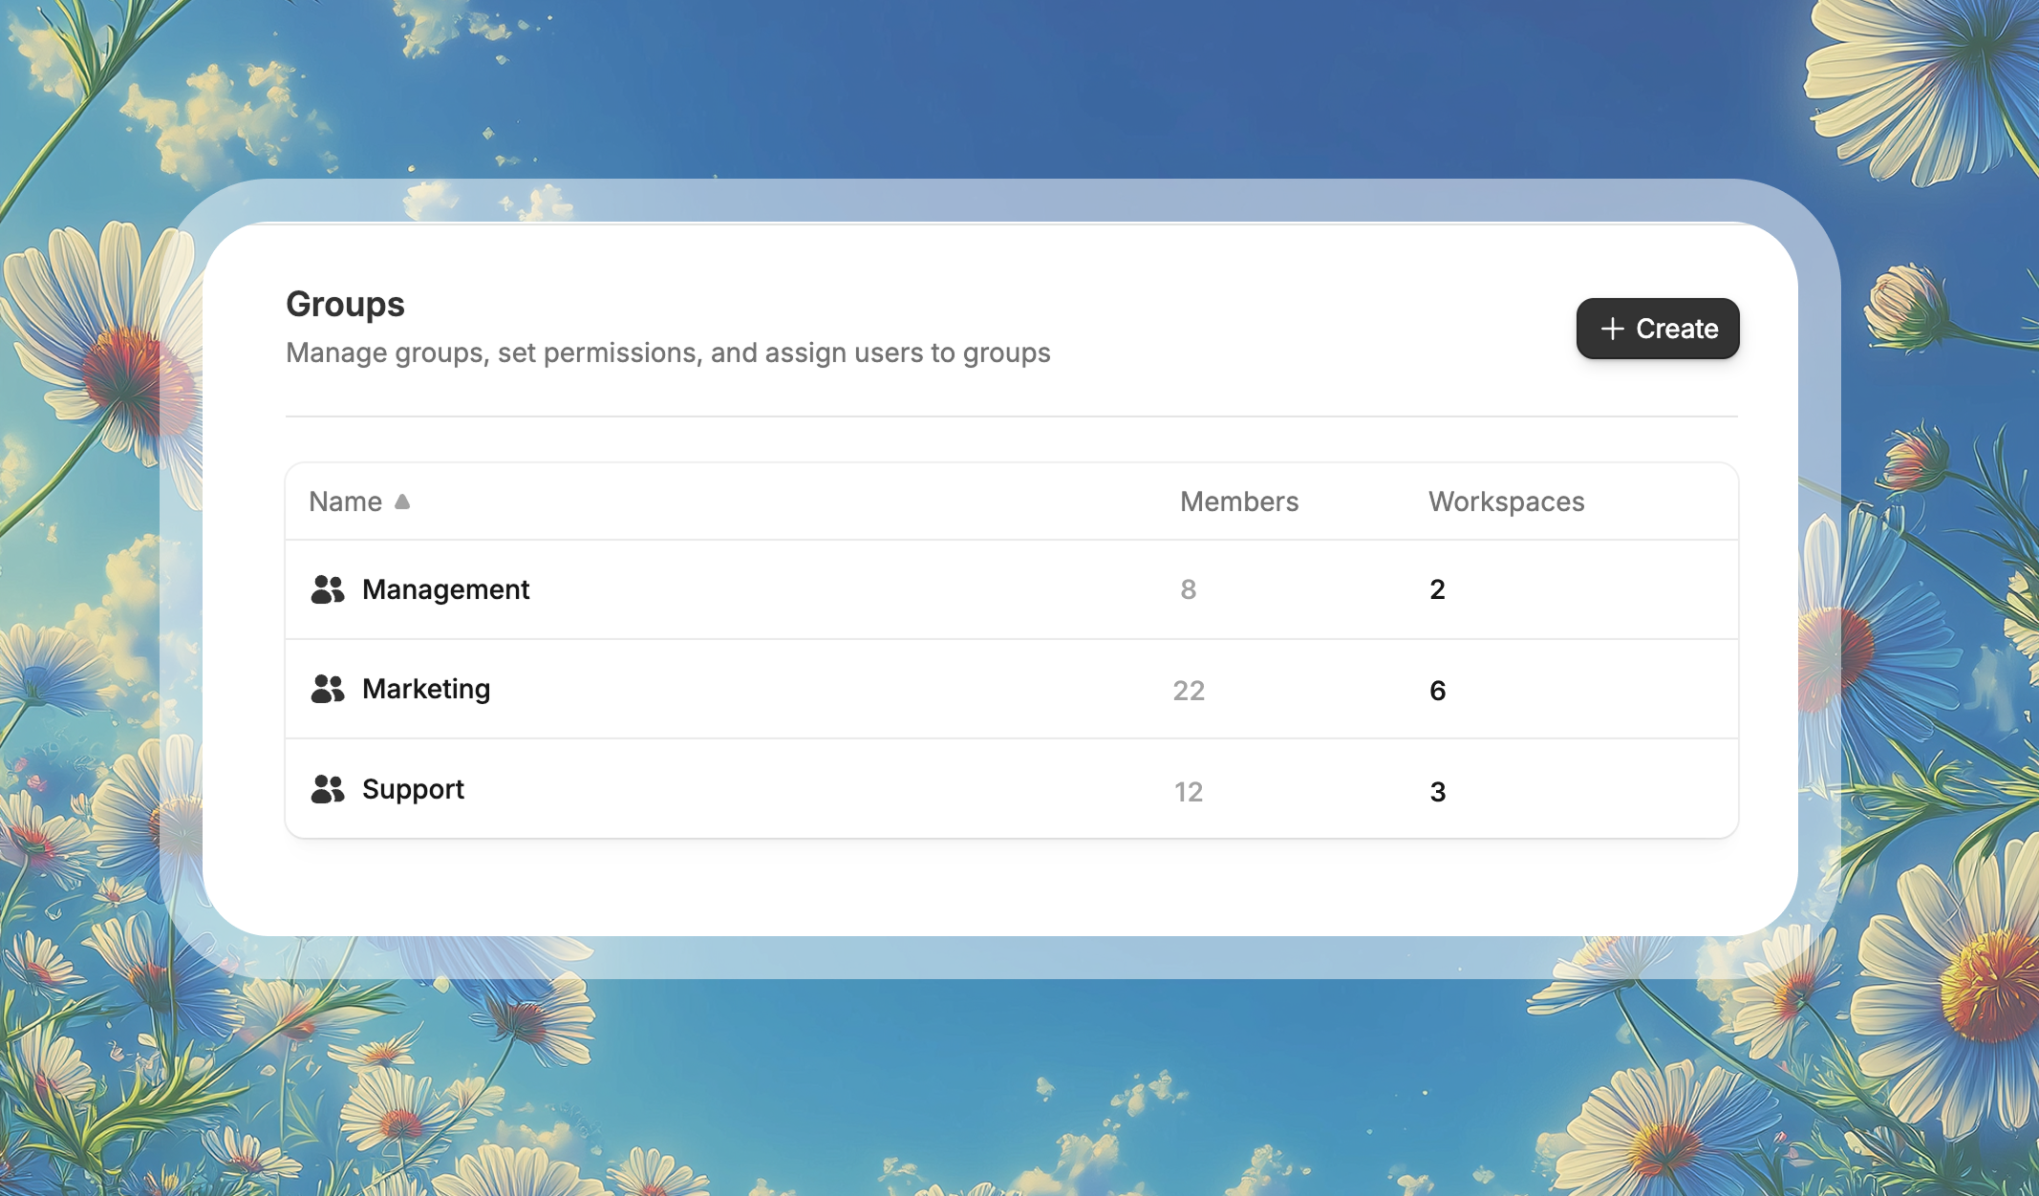Viewport: 2039px width, 1196px height.
Task: Select the Management group name
Action: [x=445, y=589]
